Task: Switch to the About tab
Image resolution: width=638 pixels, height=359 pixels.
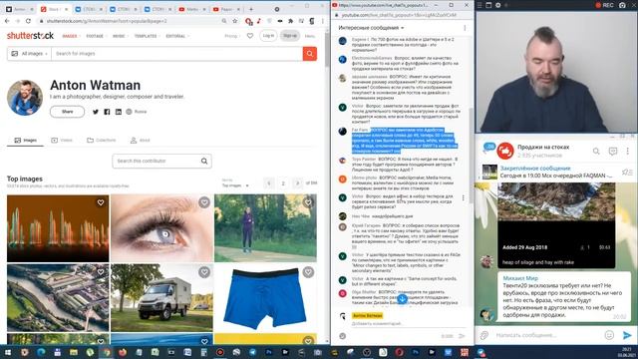Action: pyautogui.click(x=140, y=141)
